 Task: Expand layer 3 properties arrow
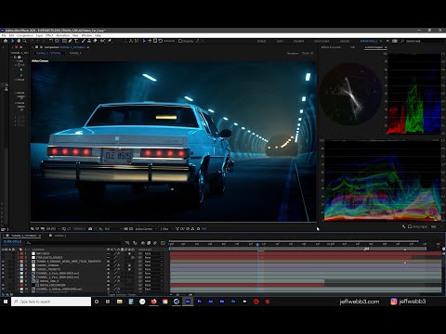pos(18,262)
